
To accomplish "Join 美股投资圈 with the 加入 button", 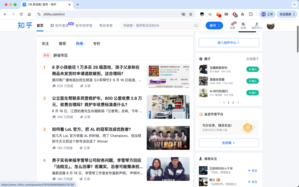I will click(x=252, y=81).
